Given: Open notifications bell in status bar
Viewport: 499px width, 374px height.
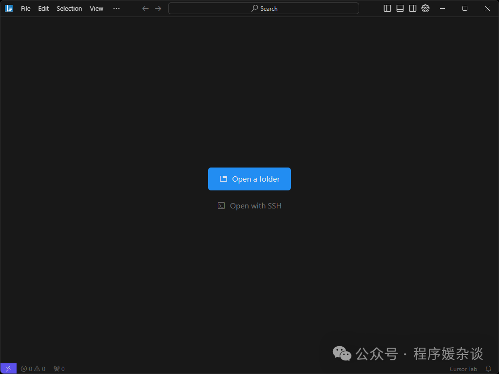Looking at the screenshot, I should click(x=488, y=369).
